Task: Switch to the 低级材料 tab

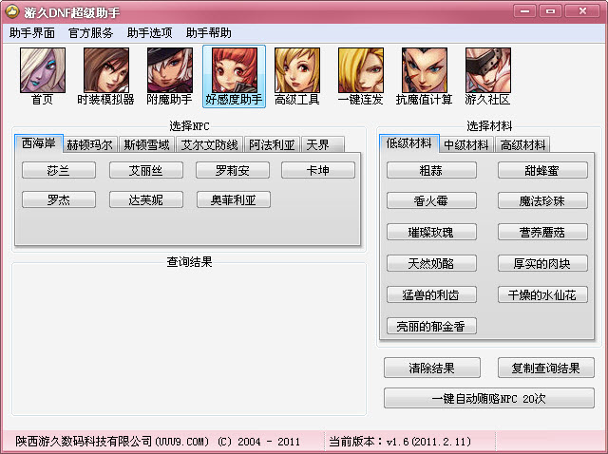Action: 409,143
